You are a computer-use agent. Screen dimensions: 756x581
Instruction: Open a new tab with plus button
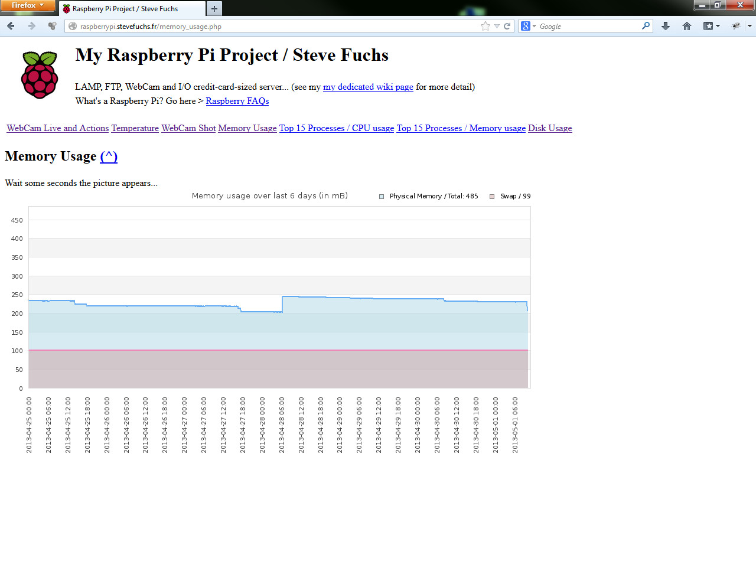[214, 9]
